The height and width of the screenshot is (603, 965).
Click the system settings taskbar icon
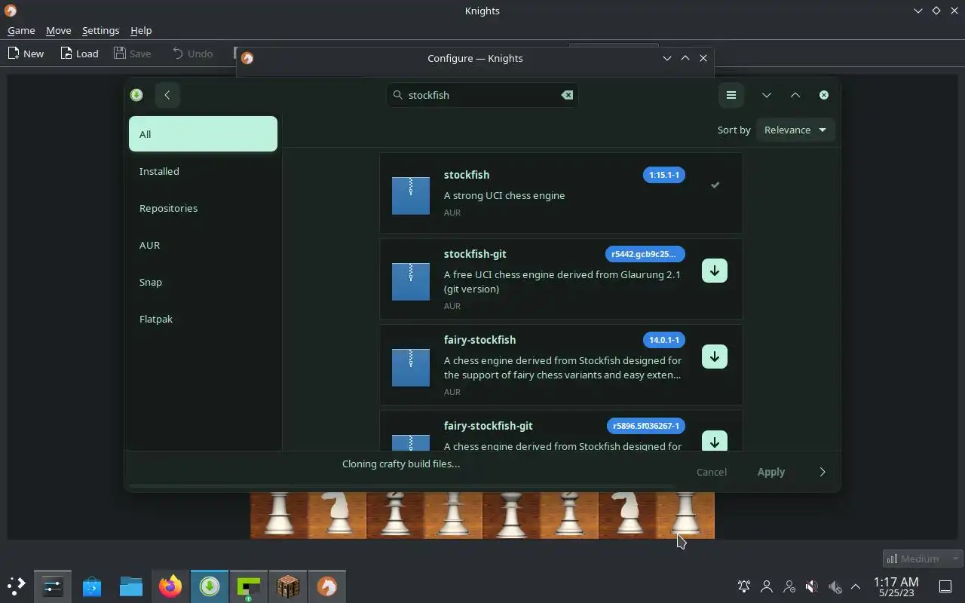pos(53,586)
